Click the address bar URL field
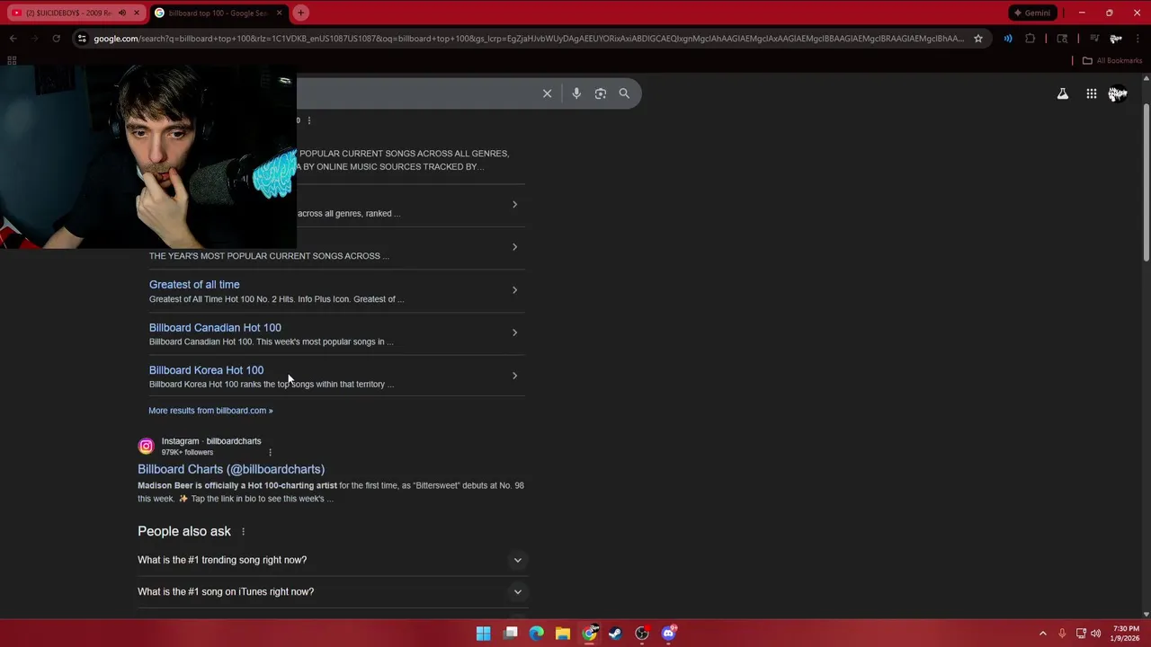The image size is (1151, 647). [529, 39]
